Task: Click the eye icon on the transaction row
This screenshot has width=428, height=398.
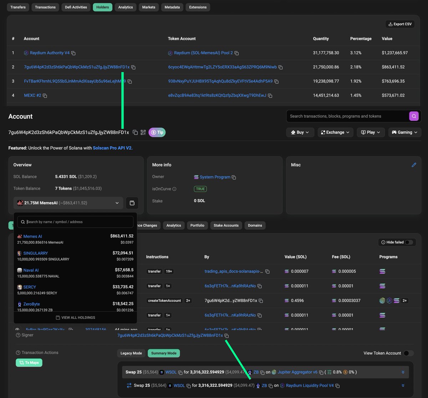Action: point(17,329)
